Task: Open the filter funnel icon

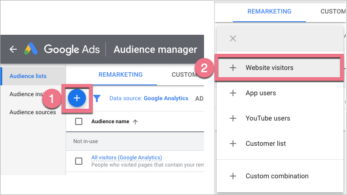Action: [97, 98]
